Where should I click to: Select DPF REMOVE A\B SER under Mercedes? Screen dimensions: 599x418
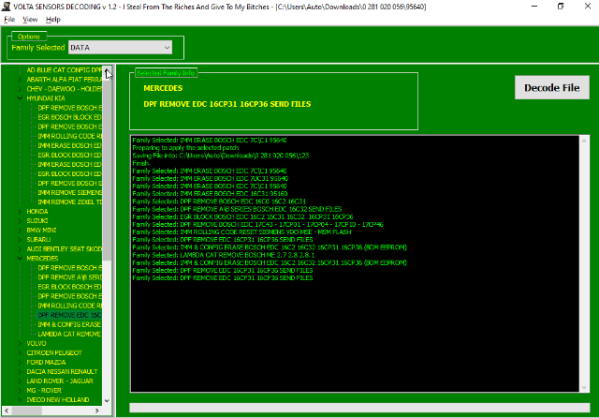[69, 277]
